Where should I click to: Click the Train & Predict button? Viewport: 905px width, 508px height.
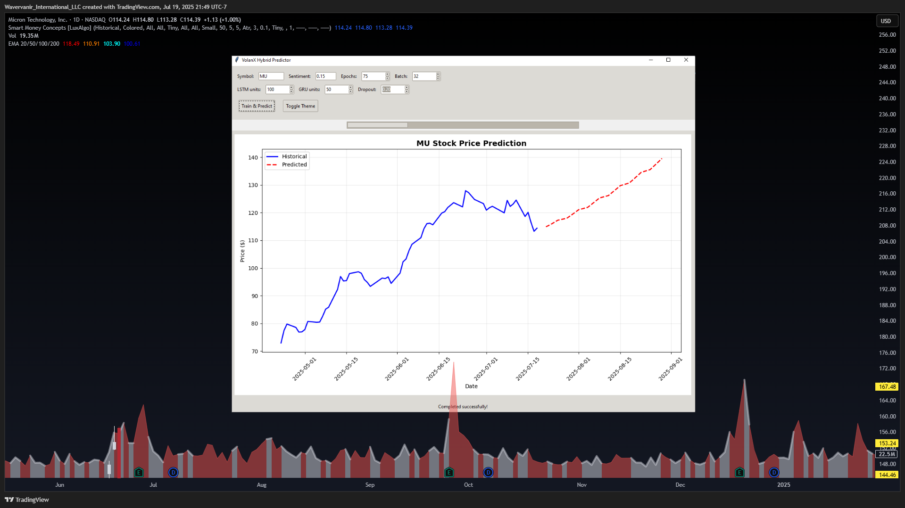click(x=257, y=106)
